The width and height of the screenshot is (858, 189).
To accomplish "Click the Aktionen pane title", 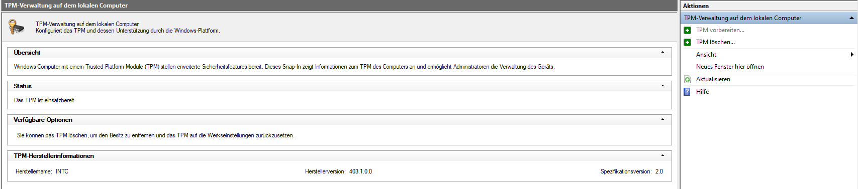I will coord(696,6).
